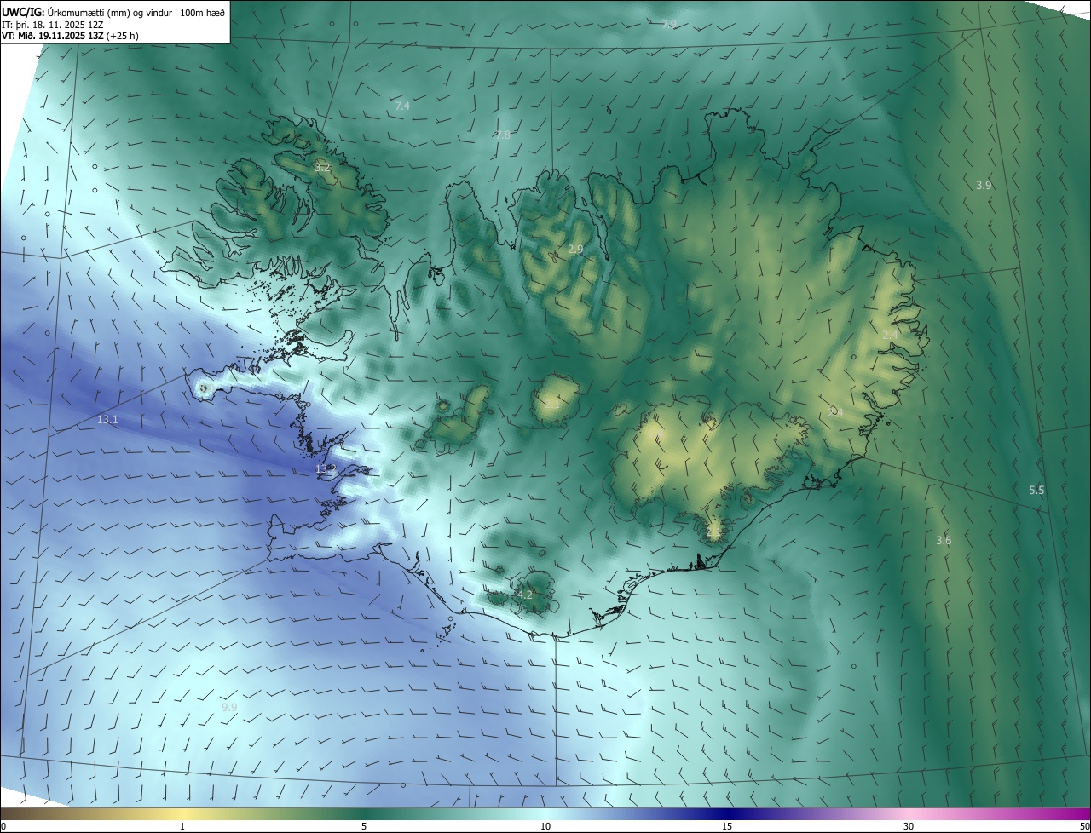Screen dimensions: 1091x833
Task: Click the 5.5 value label
Action: (x=1036, y=490)
